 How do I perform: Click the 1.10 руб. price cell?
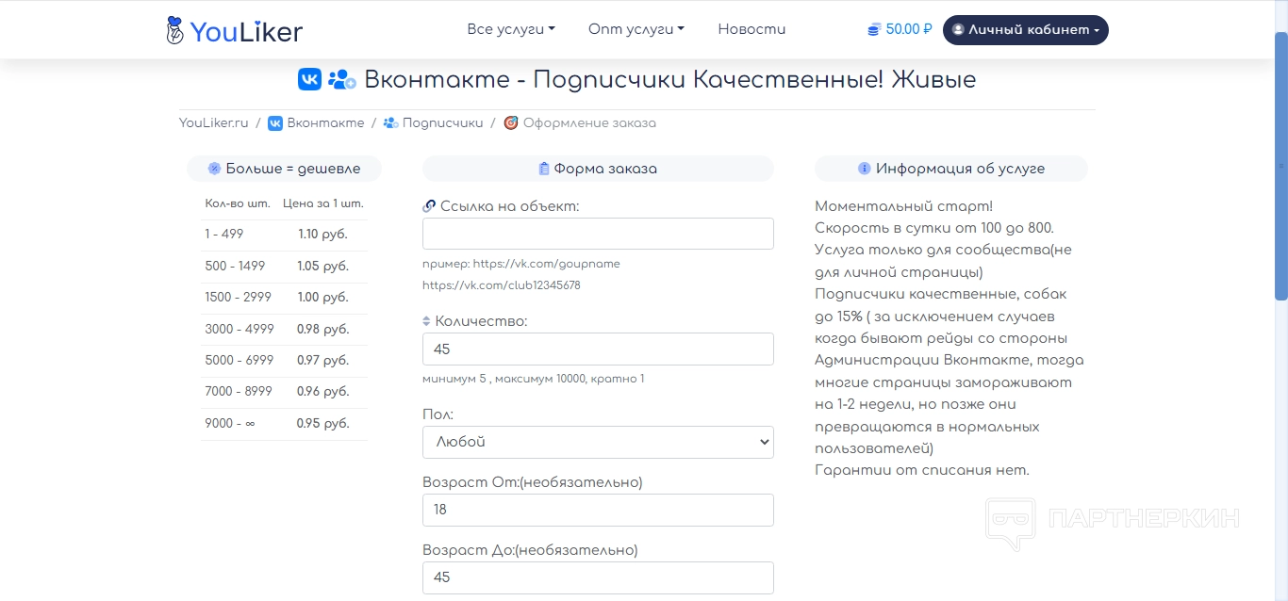323,235
